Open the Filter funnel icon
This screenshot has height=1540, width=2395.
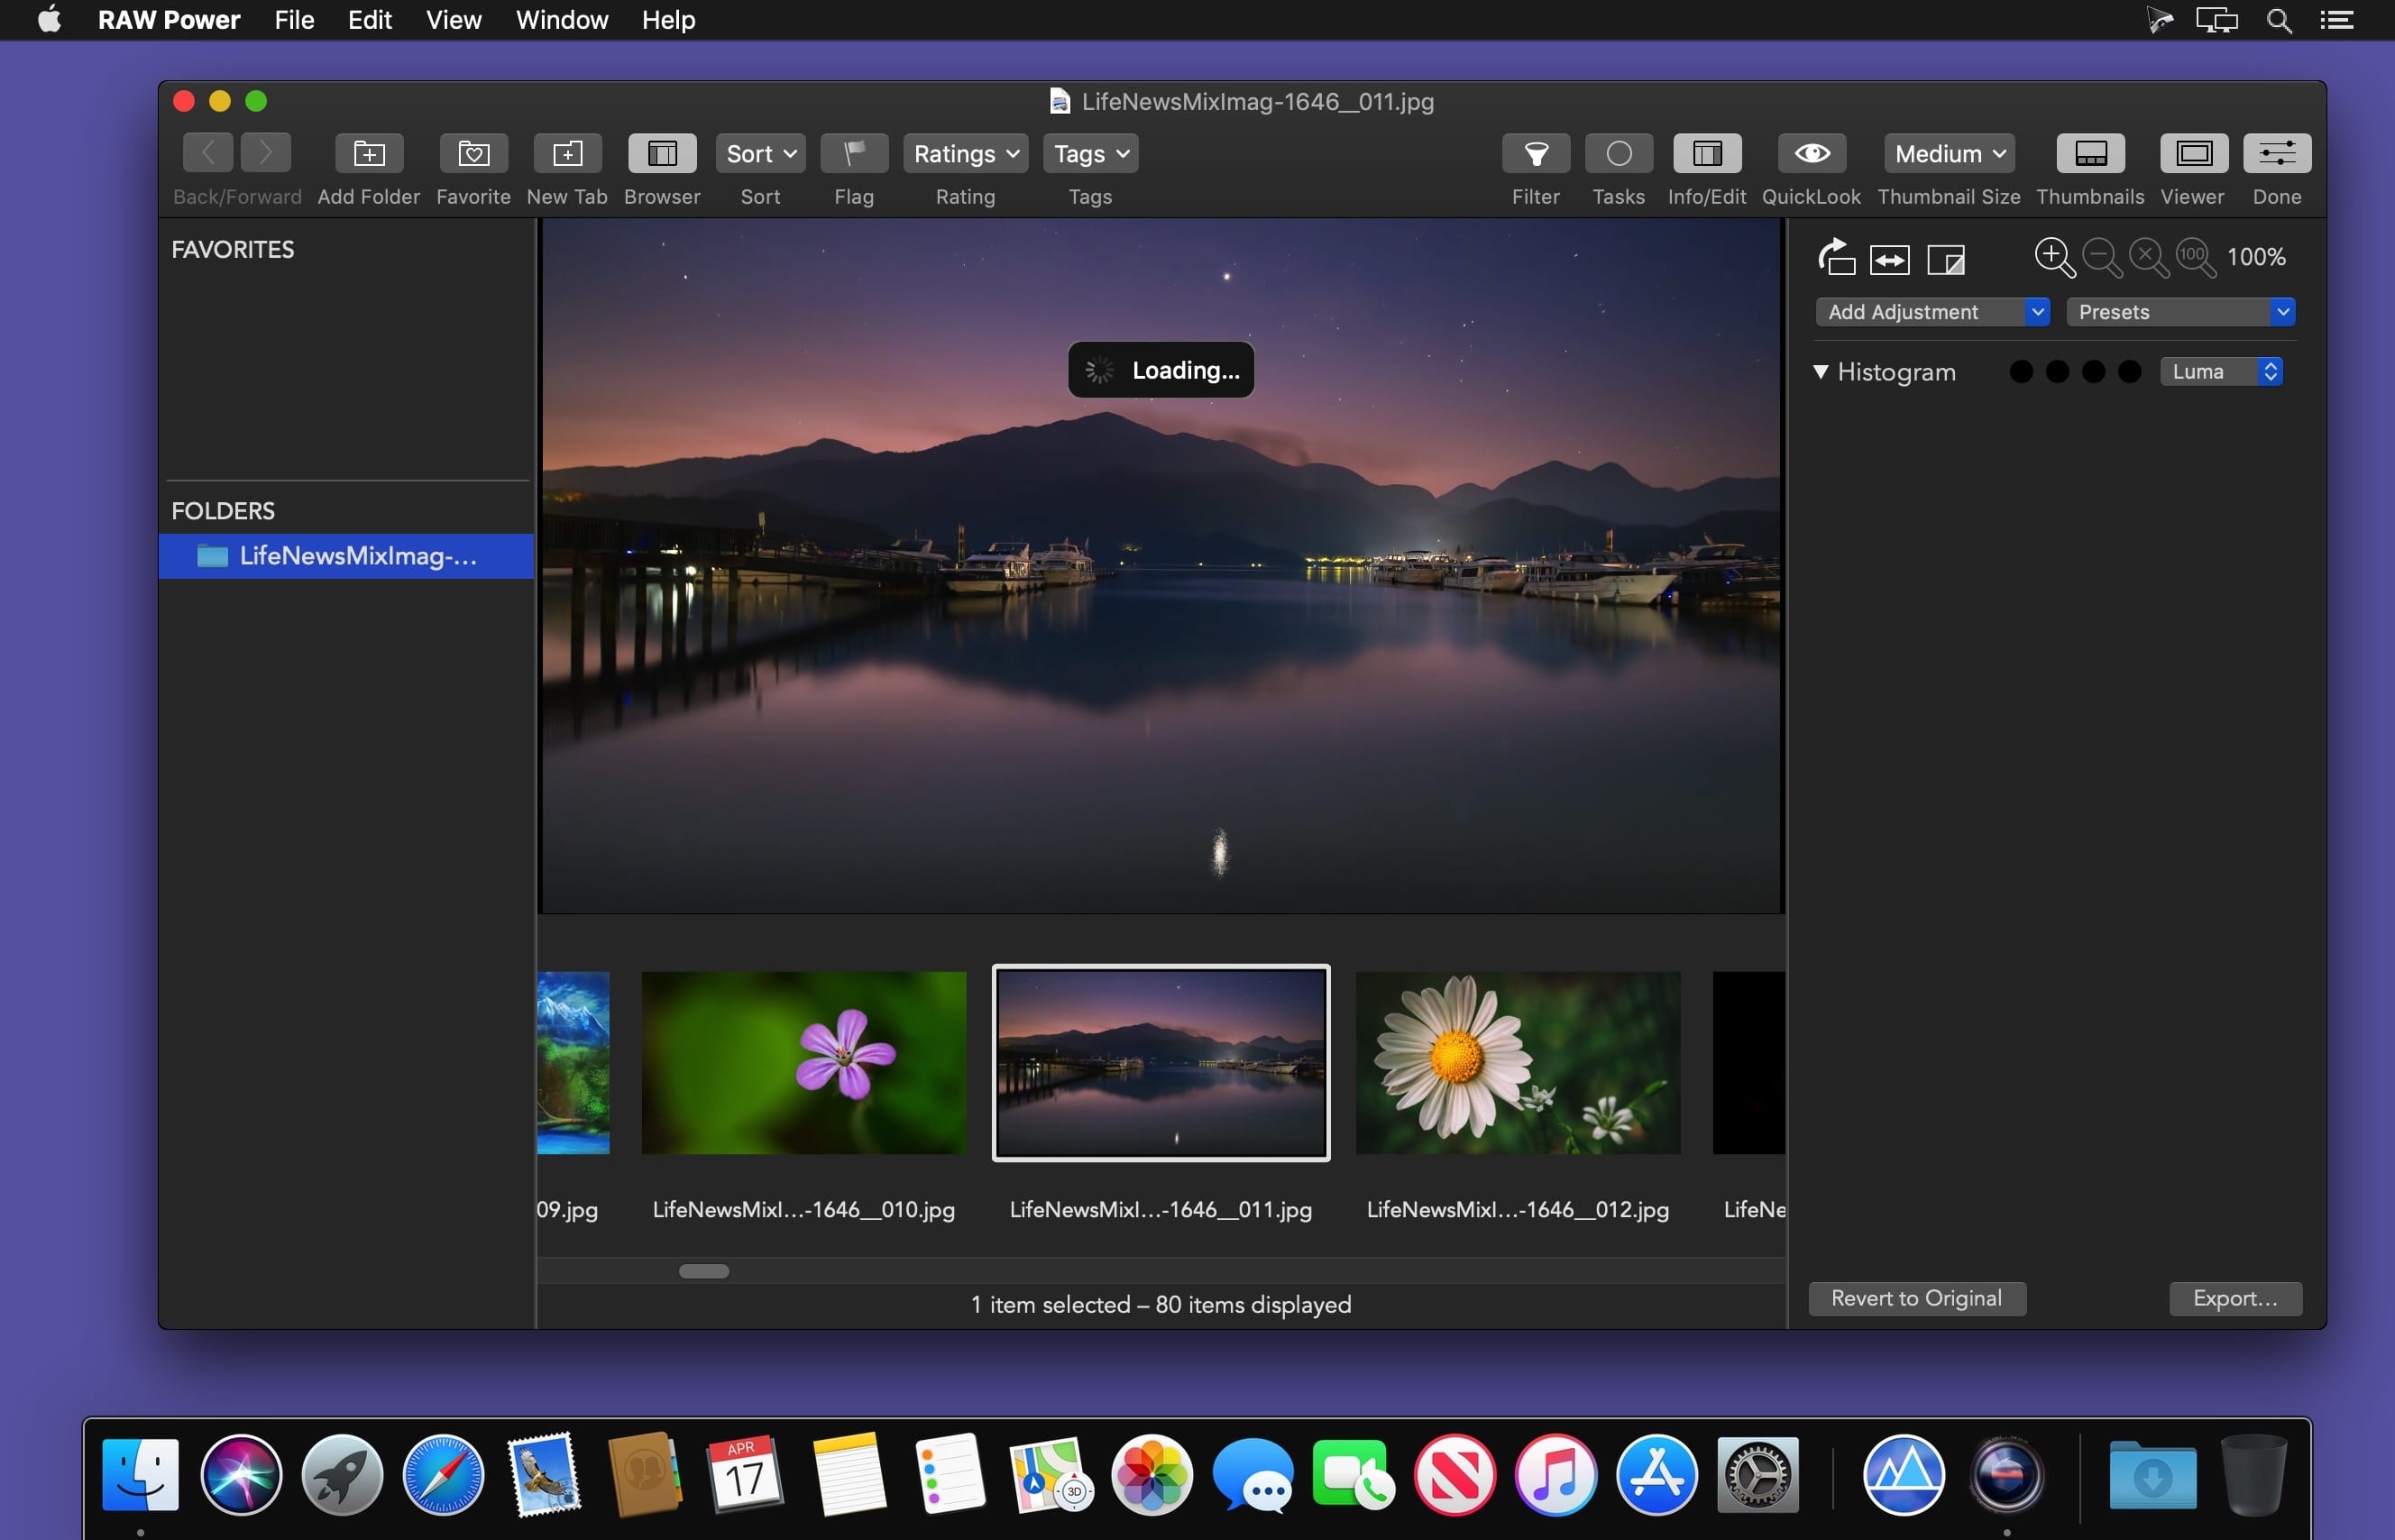pos(1535,154)
